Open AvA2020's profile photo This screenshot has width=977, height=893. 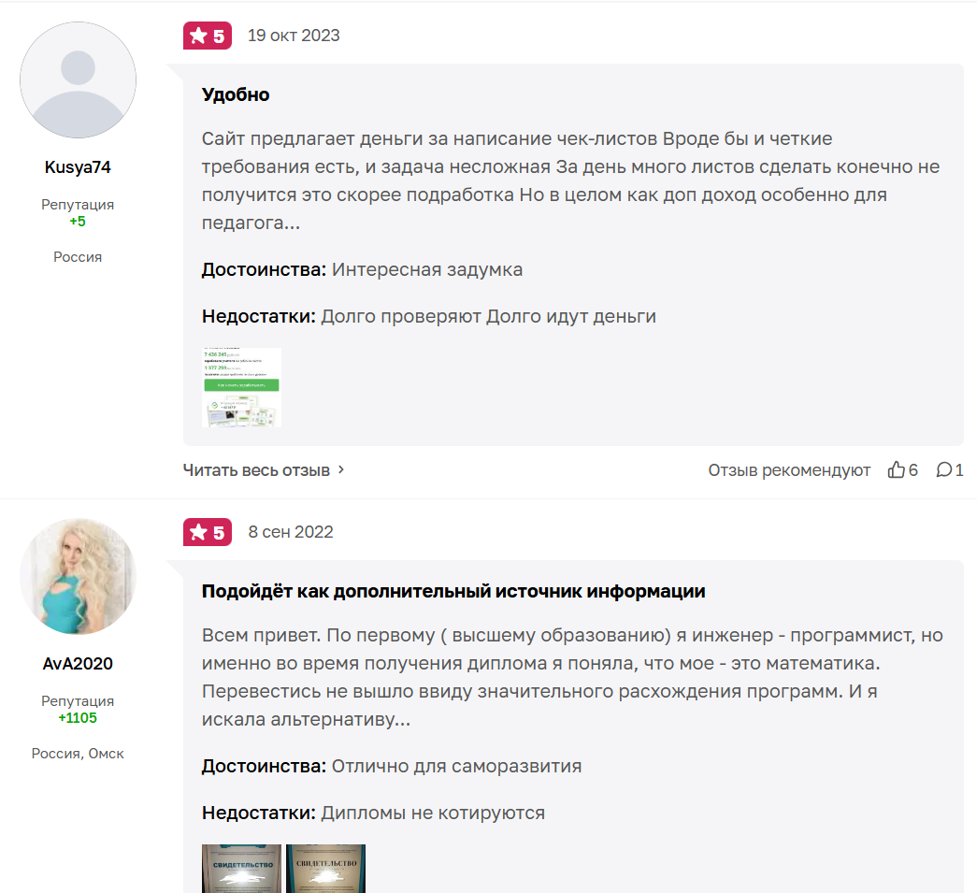point(78,576)
